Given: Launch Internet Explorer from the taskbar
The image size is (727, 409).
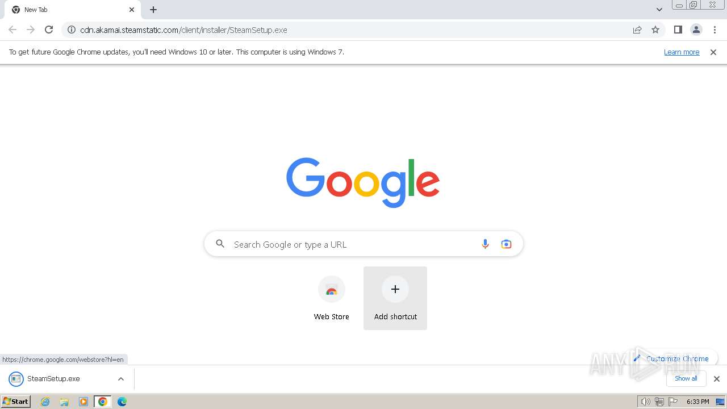Looking at the screenshot, I should [x=45, y=402].
